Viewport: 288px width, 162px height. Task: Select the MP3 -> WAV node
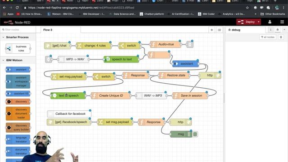pyautogui.click(x=73, y=59)
